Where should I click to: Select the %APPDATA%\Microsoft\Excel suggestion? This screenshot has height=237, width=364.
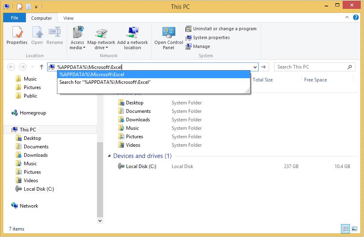click(x=154, y=75)
